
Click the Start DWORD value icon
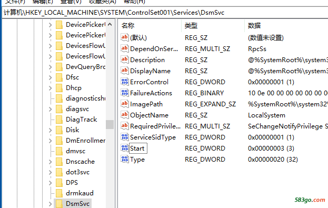coord(125,148)
